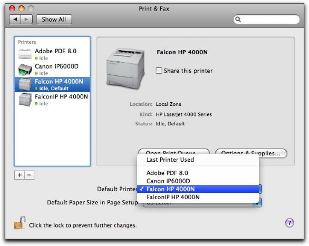
Task: Select Adobe PDF 8.0 in the printers list
Action: pos(52,54)
